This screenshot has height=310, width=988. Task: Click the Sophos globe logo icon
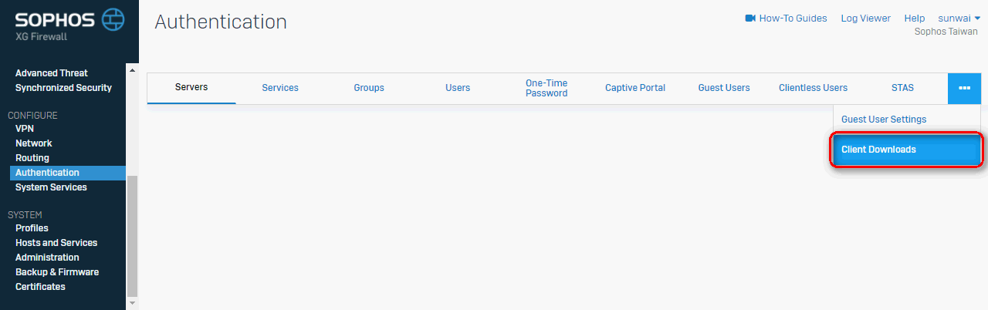pos(113,19)
